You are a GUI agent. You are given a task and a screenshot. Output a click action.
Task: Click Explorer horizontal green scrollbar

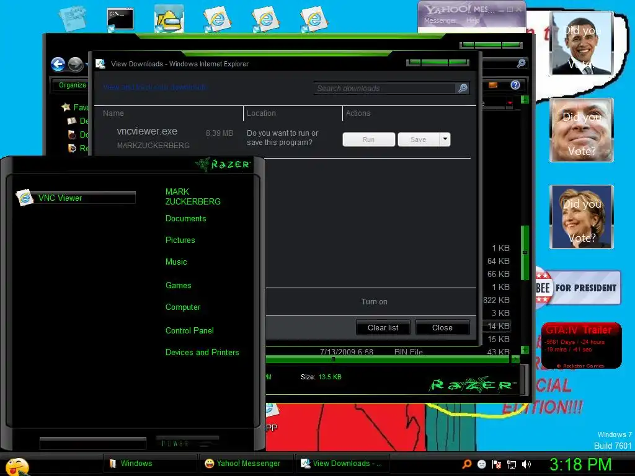(x=388, y=359)
